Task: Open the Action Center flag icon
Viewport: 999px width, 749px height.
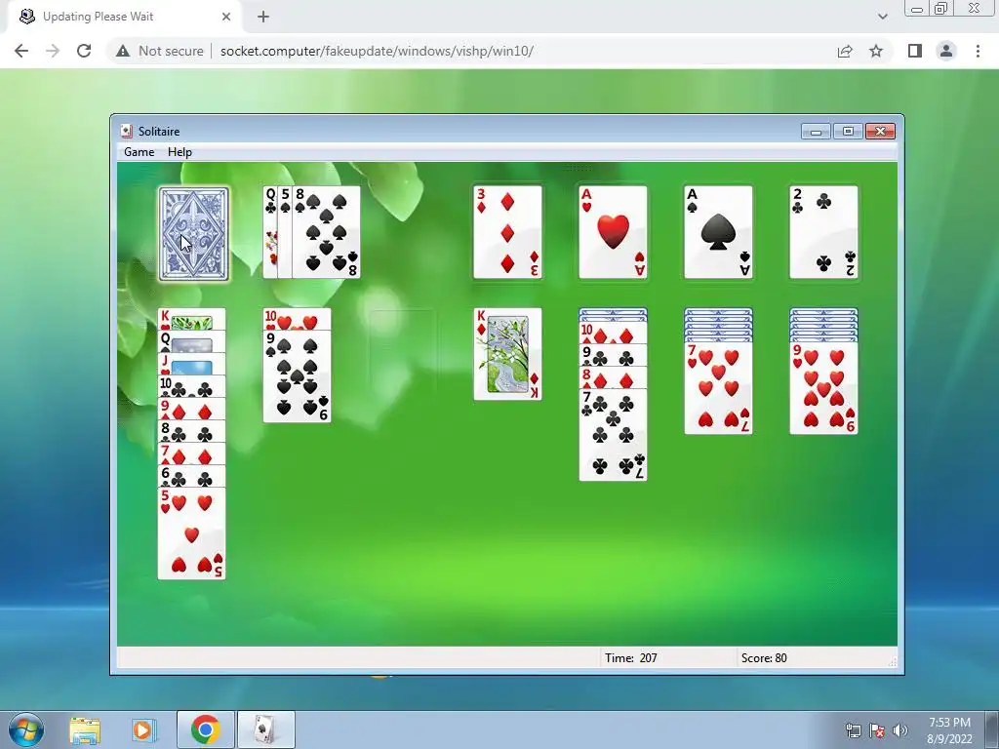Action: pos(877,730)
